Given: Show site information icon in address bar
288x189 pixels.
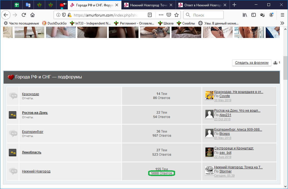Looking at the screenshot, I should point(58,15).
